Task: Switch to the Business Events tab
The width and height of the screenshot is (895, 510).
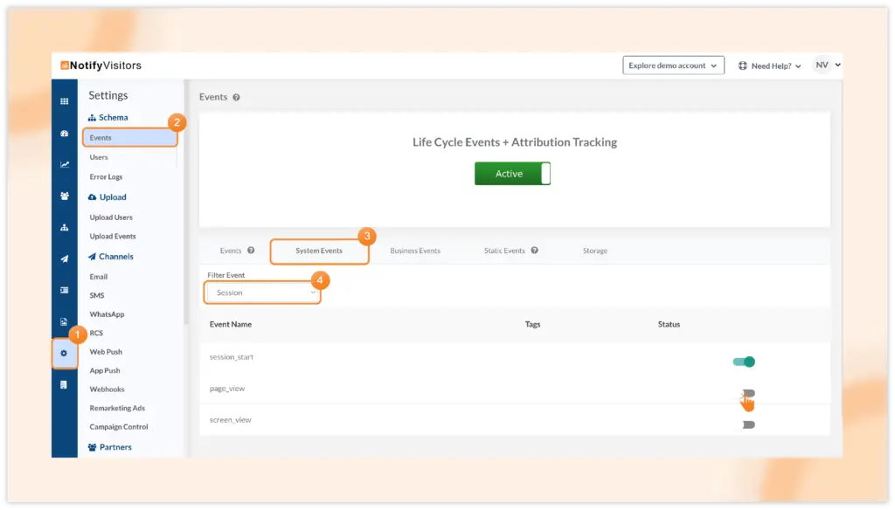Action: point(415,251)
